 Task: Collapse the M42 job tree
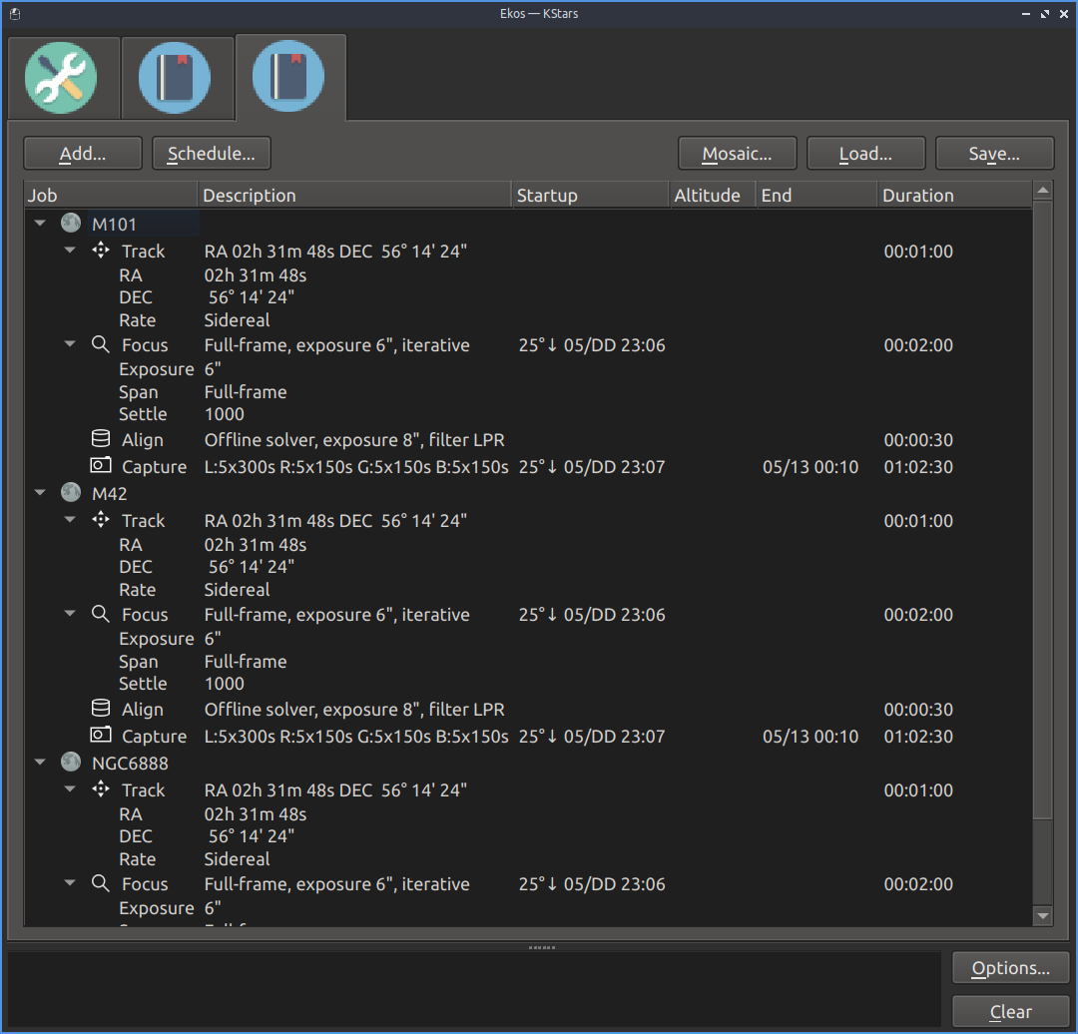[x=40, y=492]
